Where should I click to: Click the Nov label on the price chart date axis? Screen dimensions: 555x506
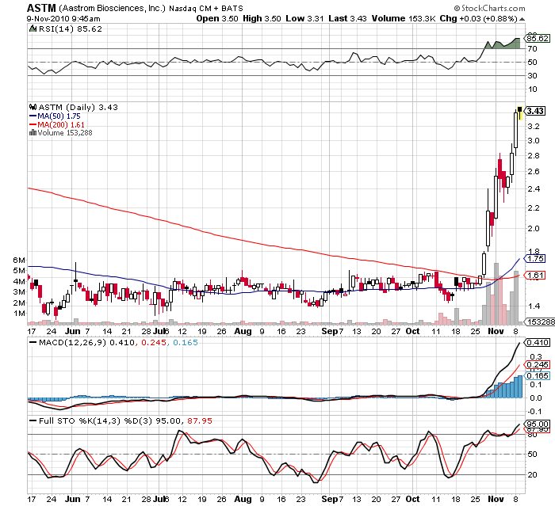coord(496,331)
